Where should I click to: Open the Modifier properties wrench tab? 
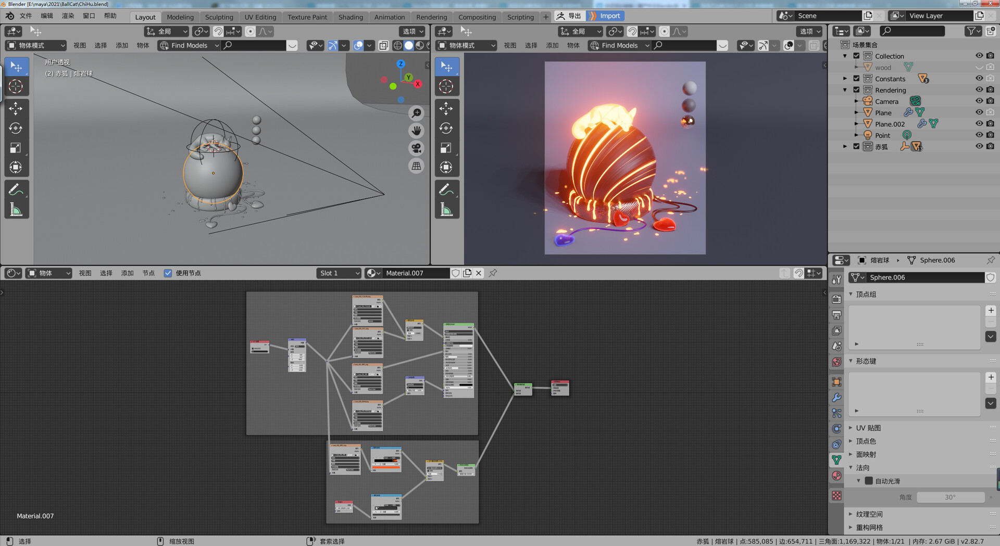click(836, 398)
